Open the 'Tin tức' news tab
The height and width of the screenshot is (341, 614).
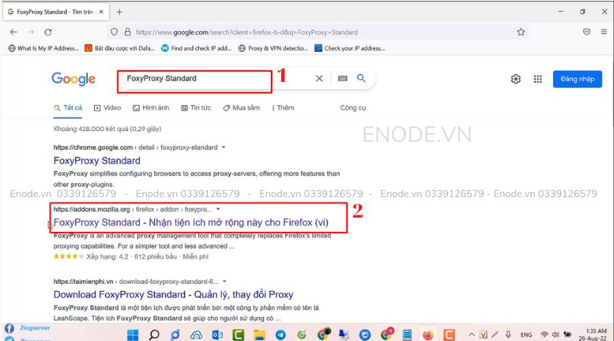click(x=196, y=108)
